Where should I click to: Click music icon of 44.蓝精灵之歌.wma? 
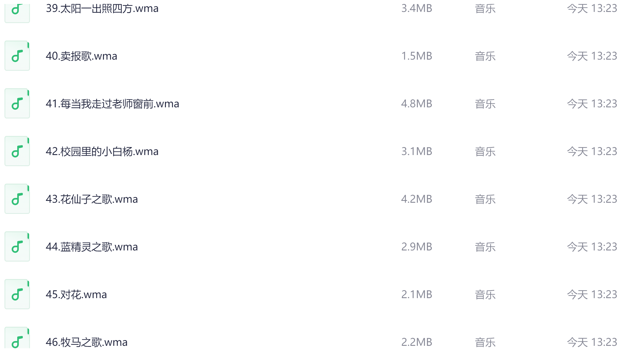(17, 247)
